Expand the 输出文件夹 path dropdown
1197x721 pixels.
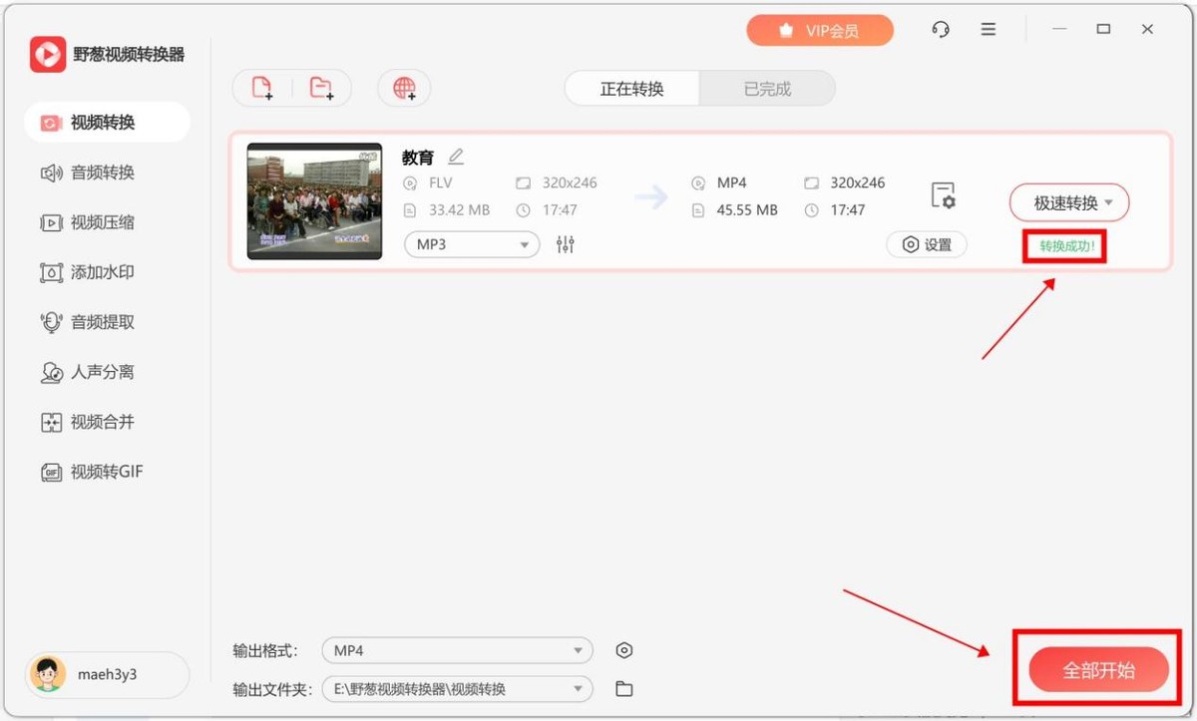[x=457, y=689]
